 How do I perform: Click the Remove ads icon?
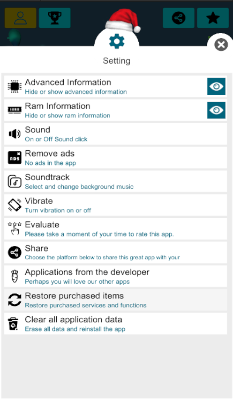tap(14, 158)
